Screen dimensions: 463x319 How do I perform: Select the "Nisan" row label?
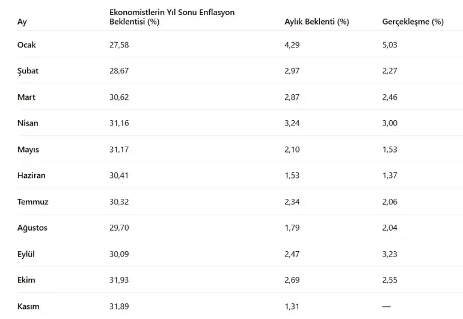(28, 123)
